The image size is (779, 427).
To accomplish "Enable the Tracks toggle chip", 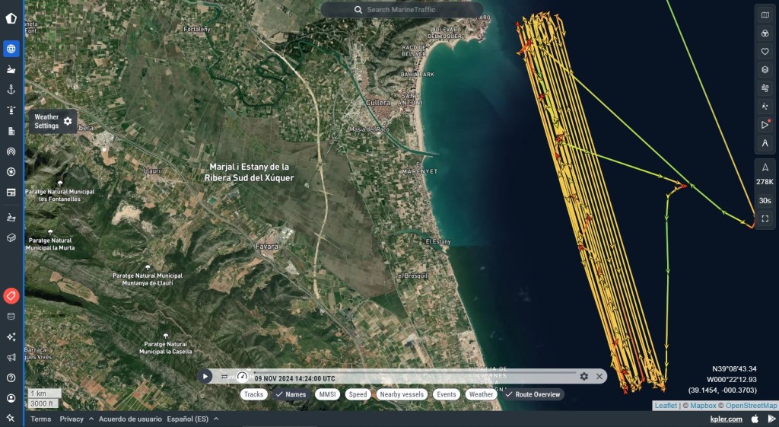I will 253,394.
